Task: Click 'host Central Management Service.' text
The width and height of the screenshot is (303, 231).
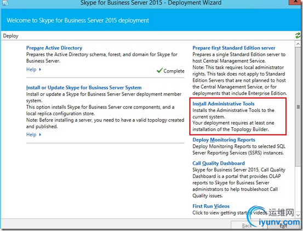Action: 229,61
